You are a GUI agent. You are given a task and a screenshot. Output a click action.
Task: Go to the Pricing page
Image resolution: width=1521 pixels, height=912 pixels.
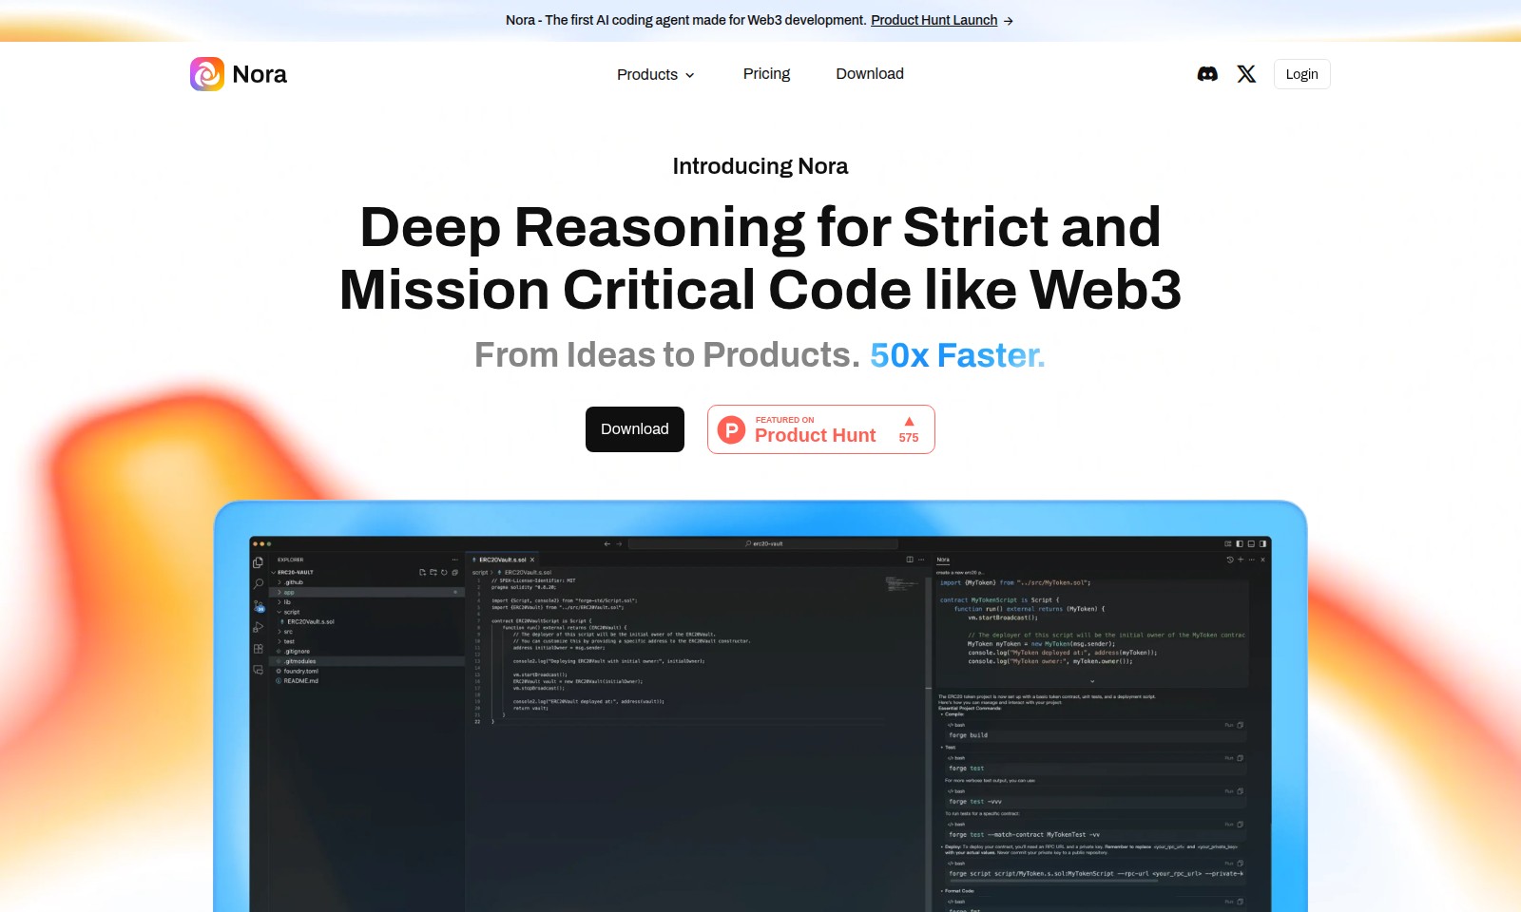pos(766,74)
